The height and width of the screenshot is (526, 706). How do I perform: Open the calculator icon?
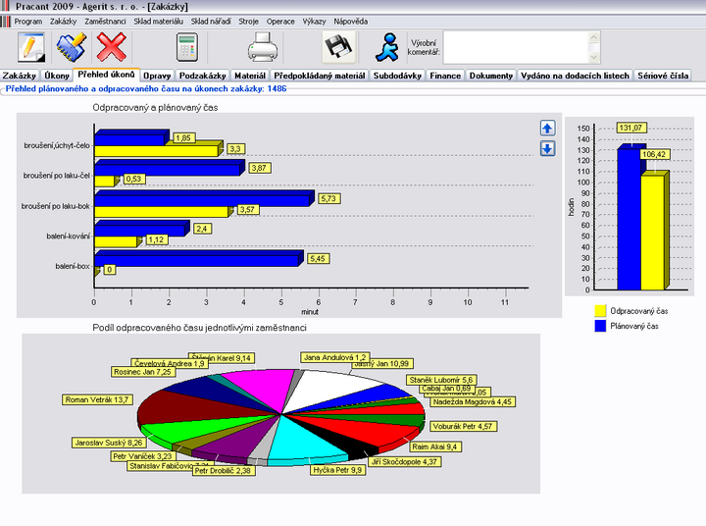pos(187,47)
